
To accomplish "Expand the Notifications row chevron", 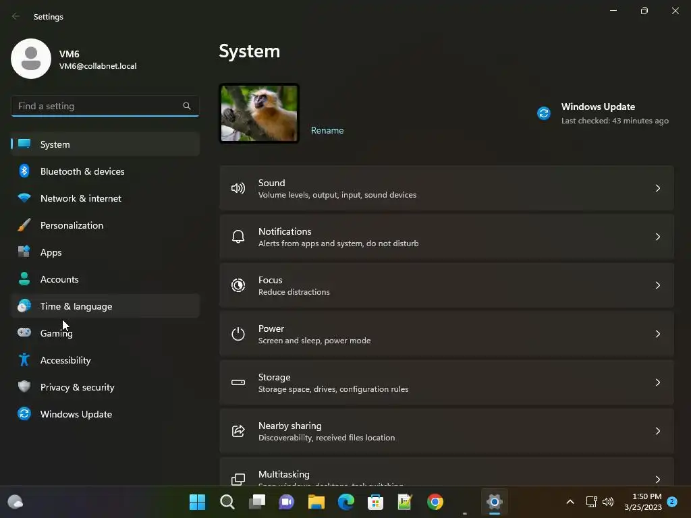I will (x=657, y=237).
